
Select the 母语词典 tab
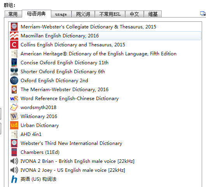pos(37,14)
